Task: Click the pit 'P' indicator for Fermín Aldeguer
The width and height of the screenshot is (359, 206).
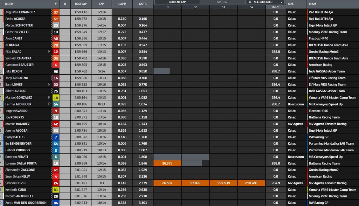Action: 49,104
